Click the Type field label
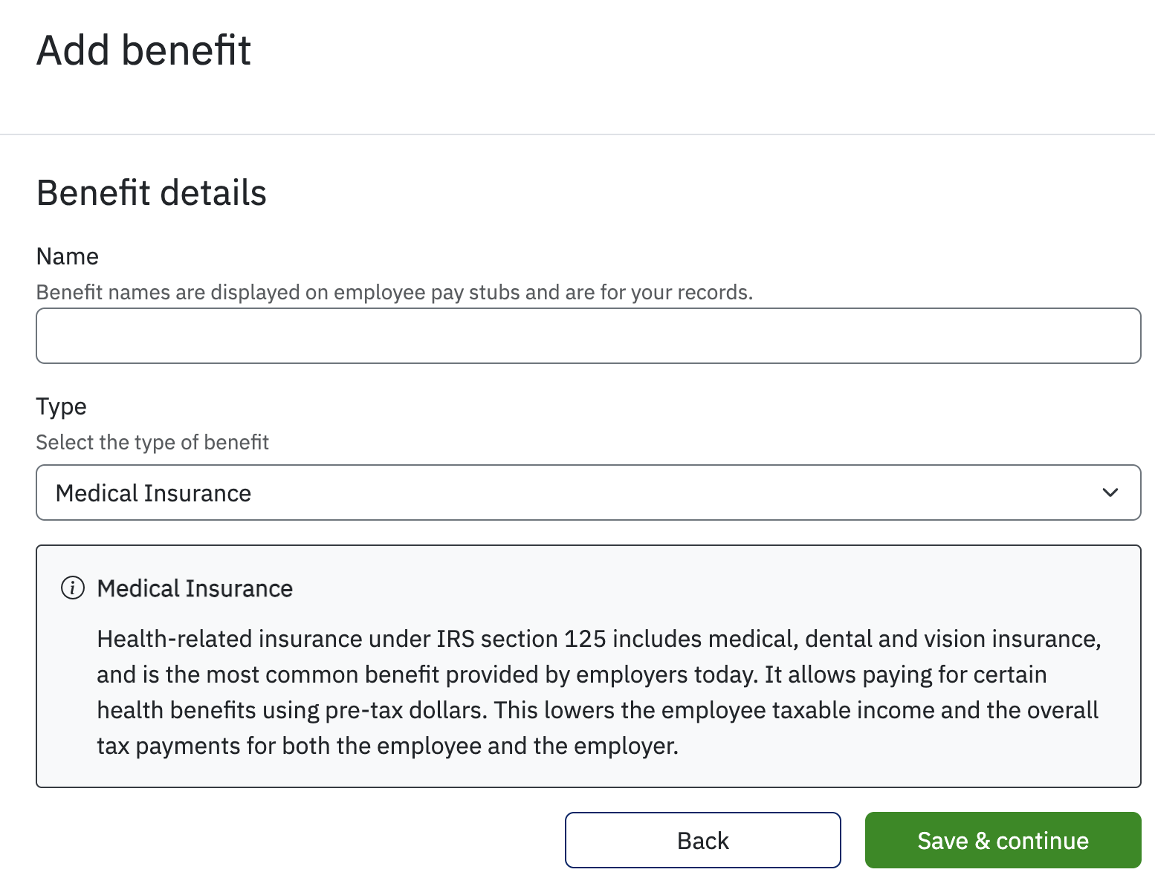Viewport: 1155px width, 878px height. click(61, 406)
